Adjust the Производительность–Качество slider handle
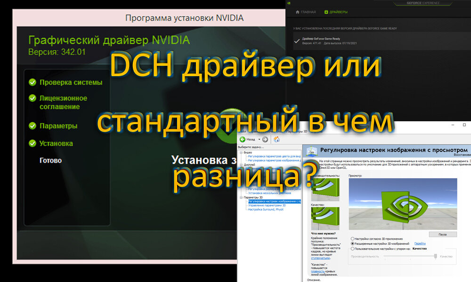This screenshot has height=282, width=471. 436,257
